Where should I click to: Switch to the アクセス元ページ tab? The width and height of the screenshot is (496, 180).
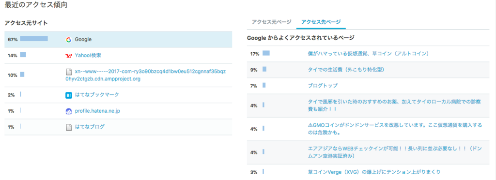[271, 22]
